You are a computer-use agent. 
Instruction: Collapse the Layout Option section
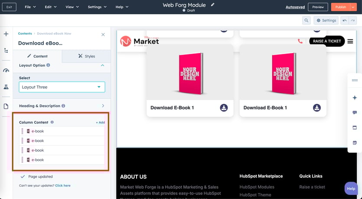click(103, 65)
